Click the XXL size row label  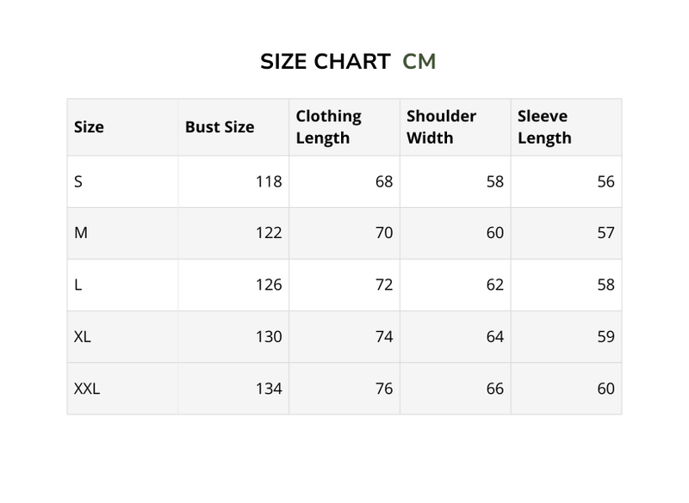pyautogui.click(x=87, y=389)
